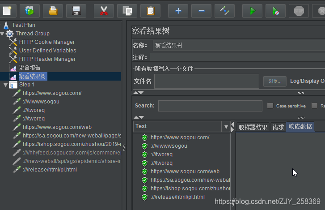
Task: Select HTTP Header Manager in the tree
Action: [x=47, y=59]
